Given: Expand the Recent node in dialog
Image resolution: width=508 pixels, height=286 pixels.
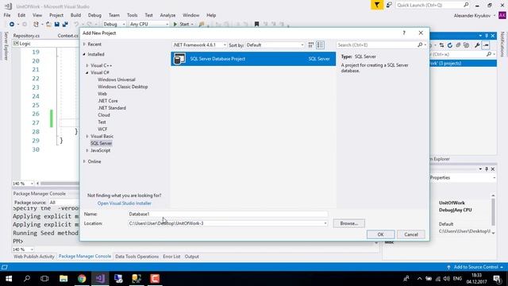Looking at the screenshot, I should point(84,44).
